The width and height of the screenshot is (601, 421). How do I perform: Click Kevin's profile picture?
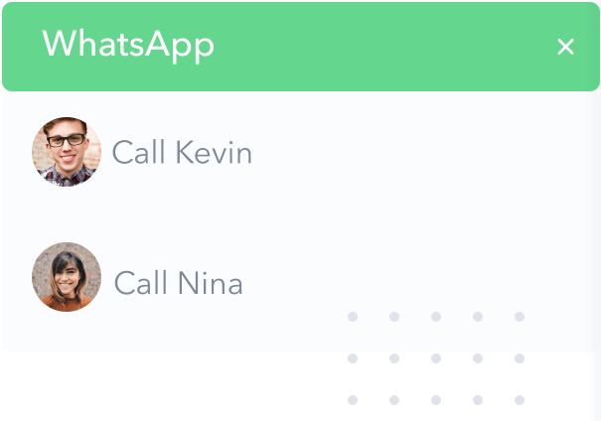pyautogui.click(x=67, y=152)
